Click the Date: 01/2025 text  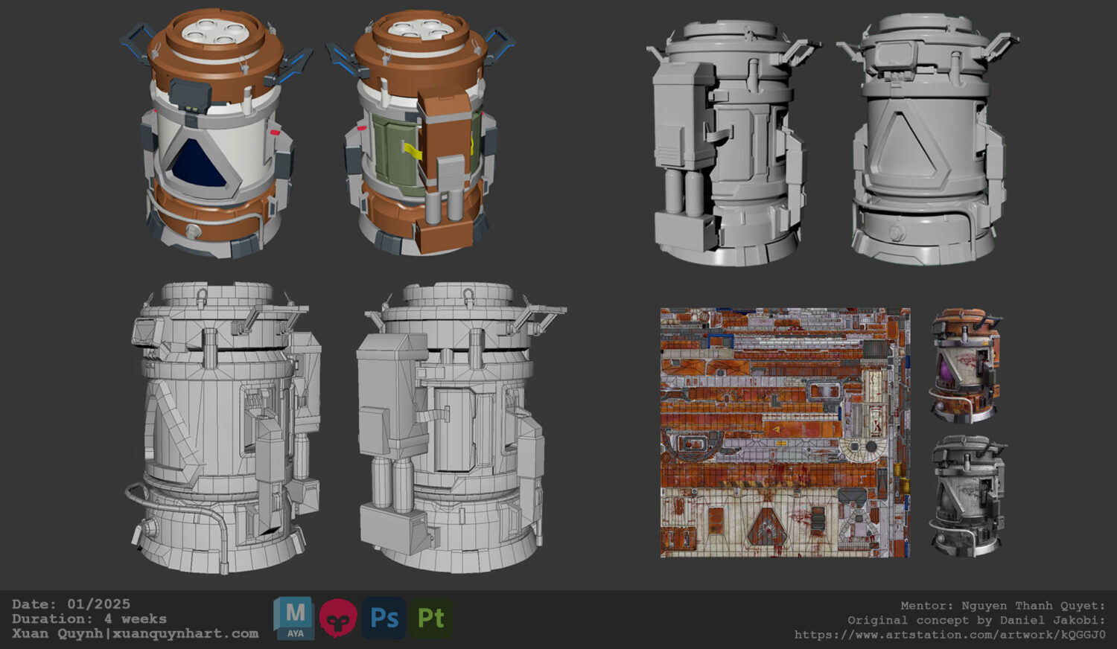point(71,604)
